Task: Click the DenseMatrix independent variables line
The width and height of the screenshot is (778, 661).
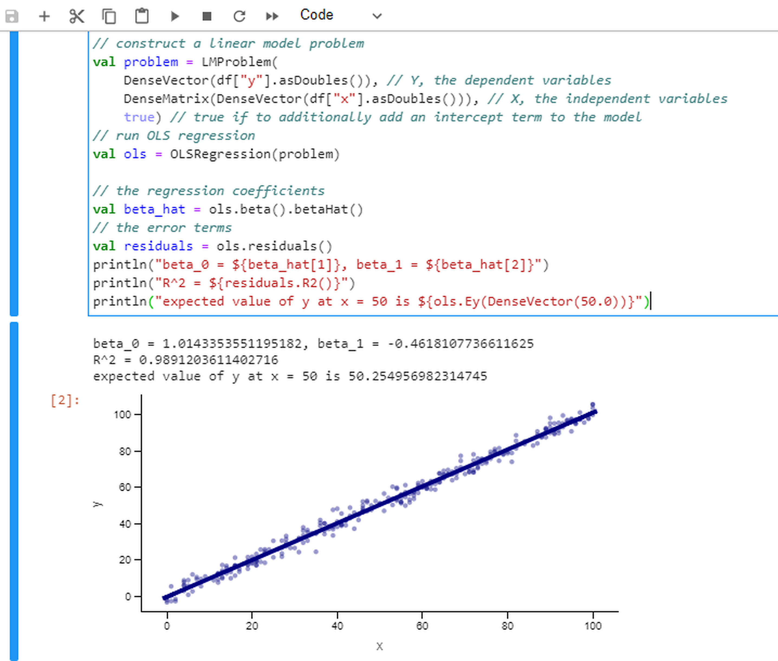Action: (x=425, y=99)
